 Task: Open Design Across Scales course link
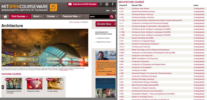(x=157, y=20)
